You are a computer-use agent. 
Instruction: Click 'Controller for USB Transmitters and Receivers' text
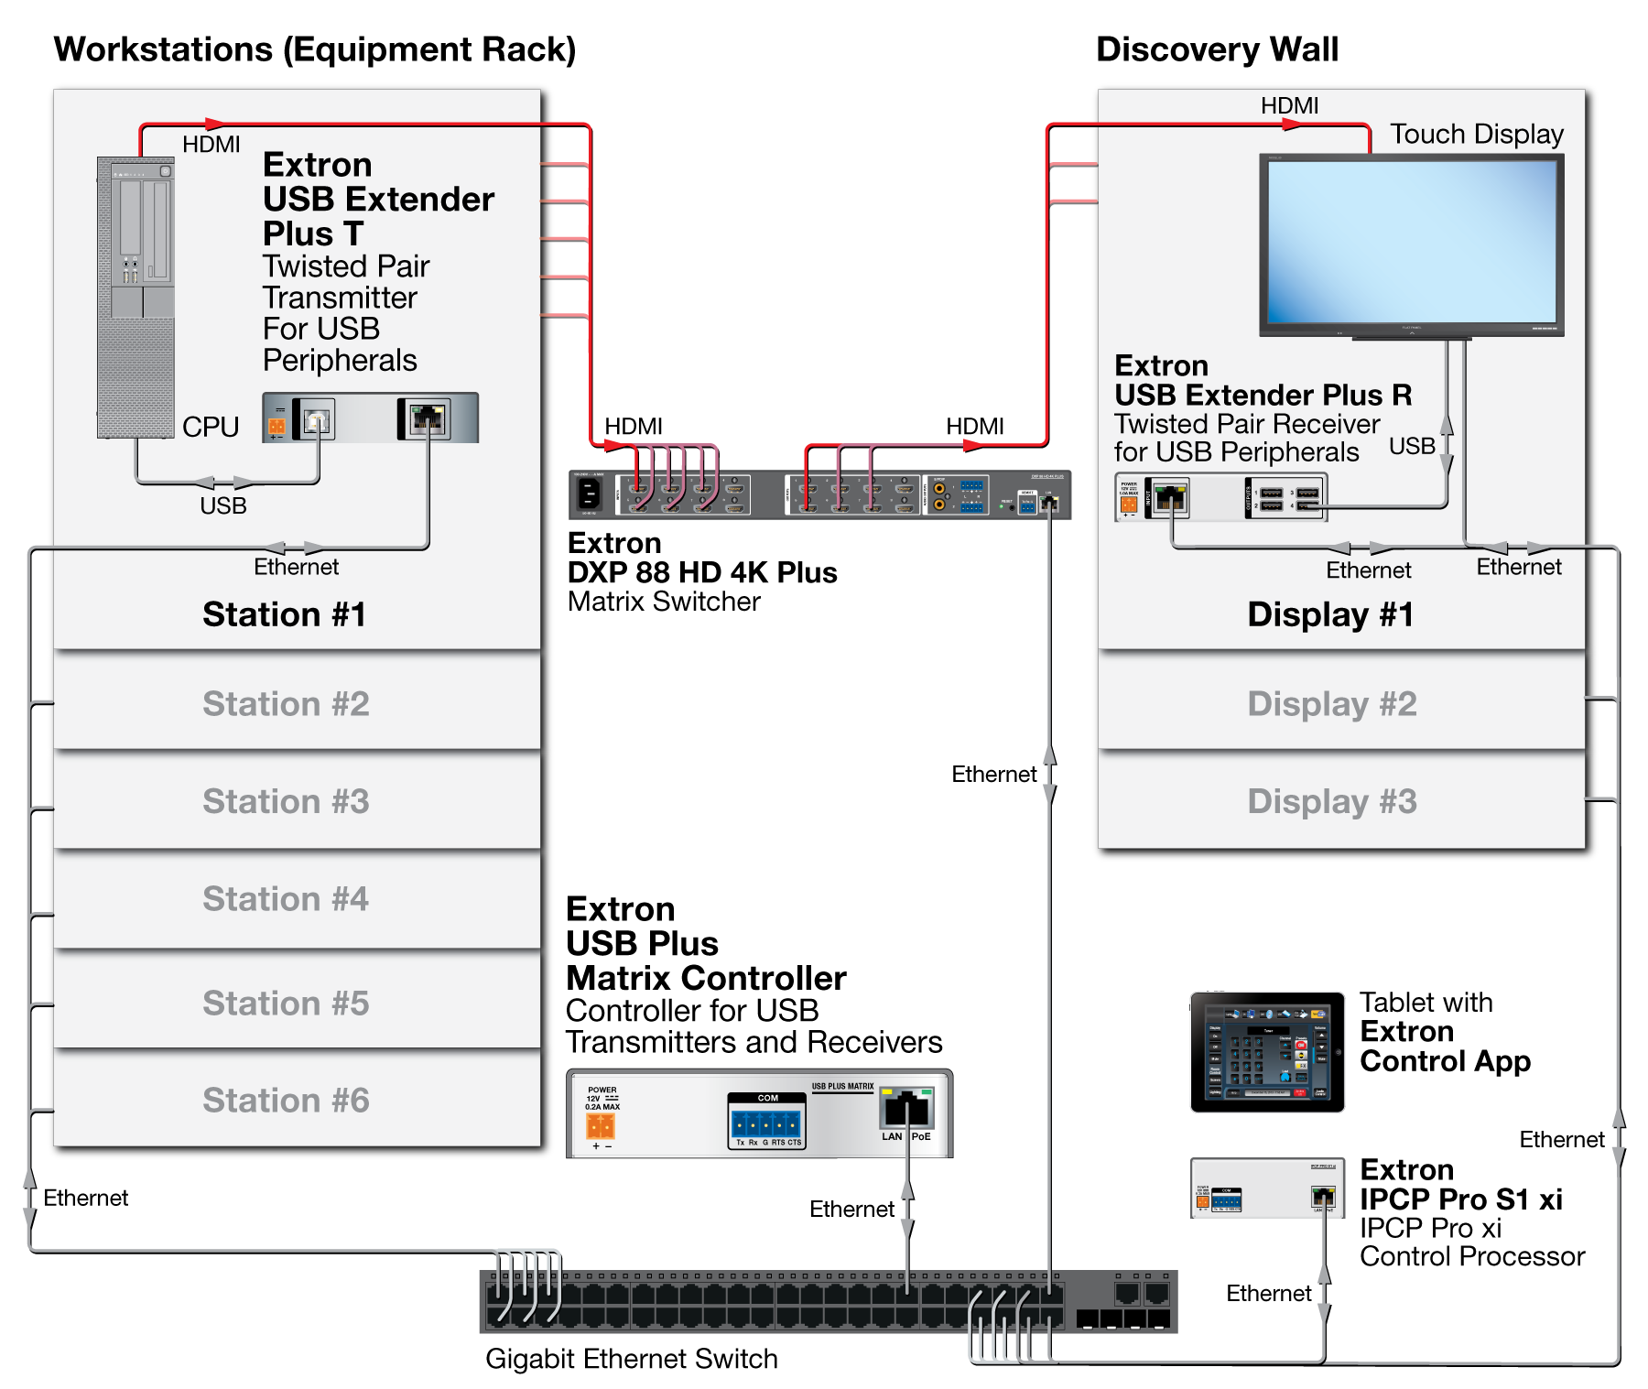coord(754,1026)
